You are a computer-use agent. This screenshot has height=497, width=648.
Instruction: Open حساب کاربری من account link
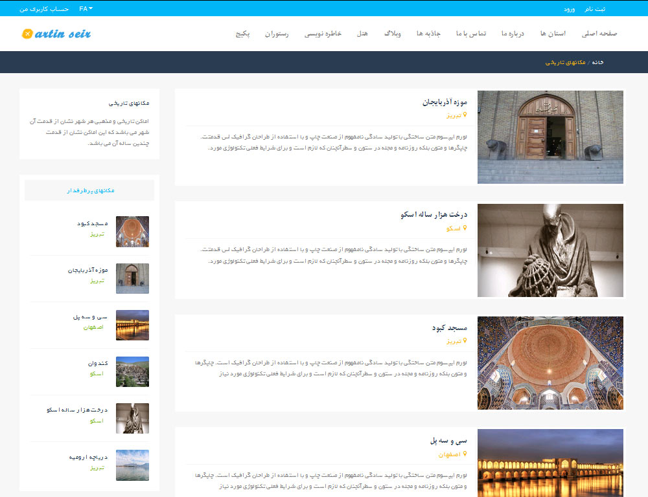point(44,8)
